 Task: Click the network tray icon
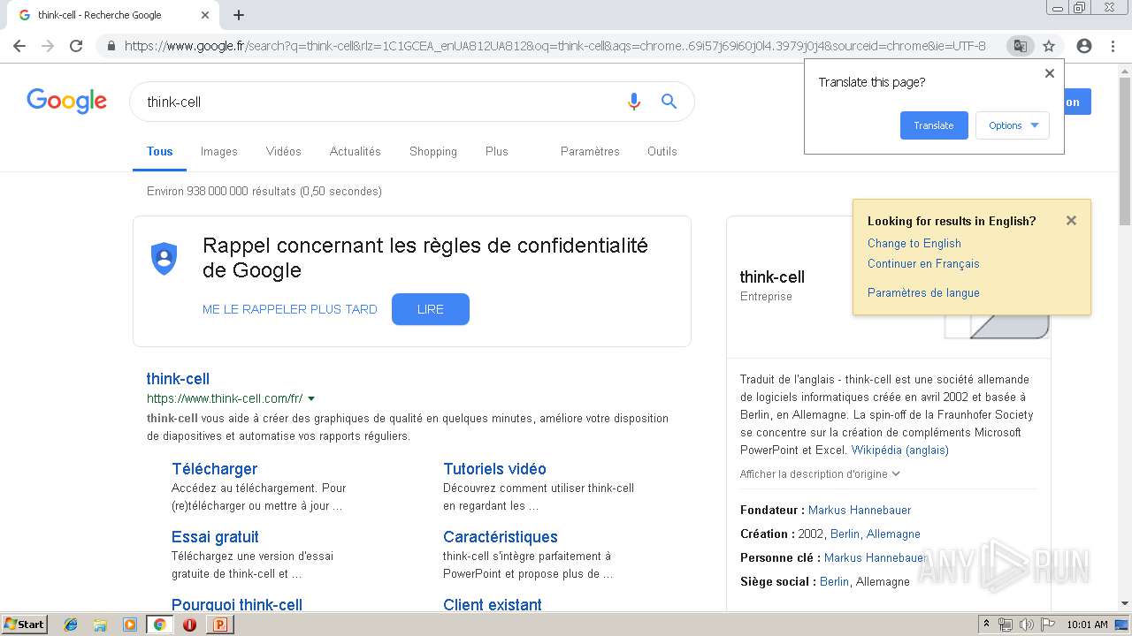[x=1006, y=625]
